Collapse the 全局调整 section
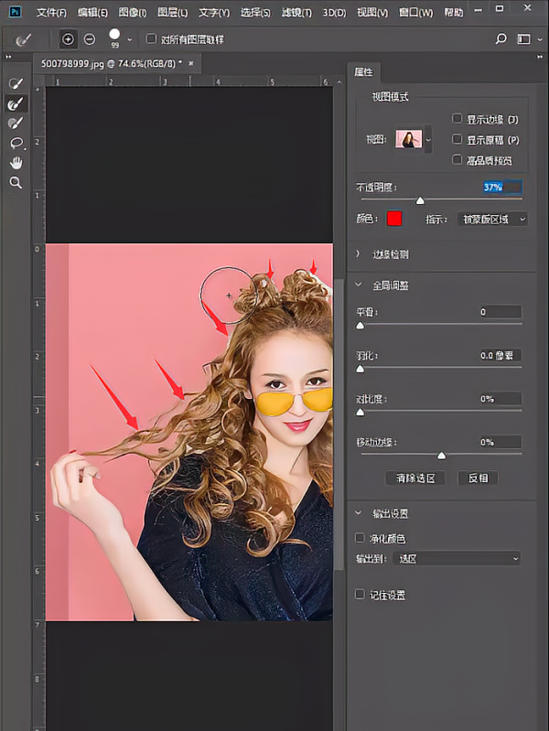 coord(359,285)
